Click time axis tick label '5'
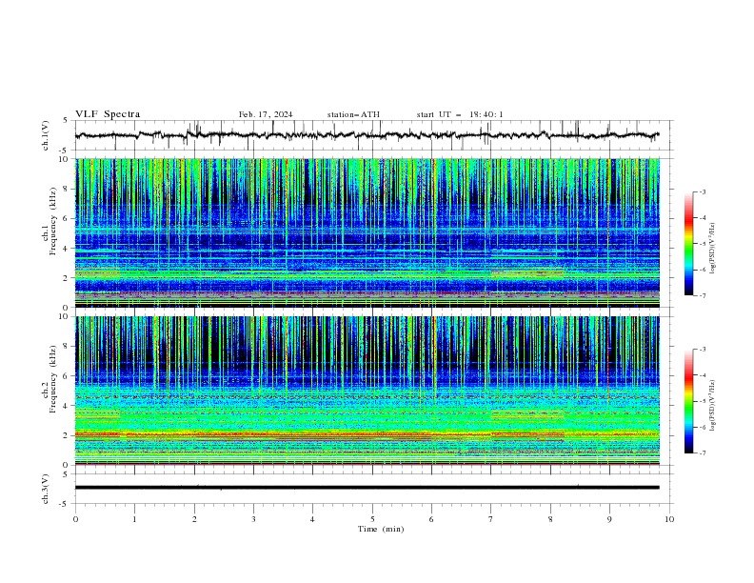Viewport: 754px width, 583px height. 372,519
